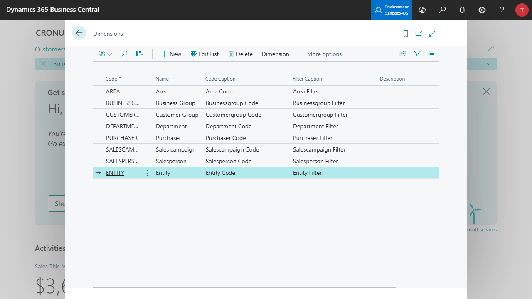
Task: Click the Salesperson Code cell
Action: click(x=229, y=161)
